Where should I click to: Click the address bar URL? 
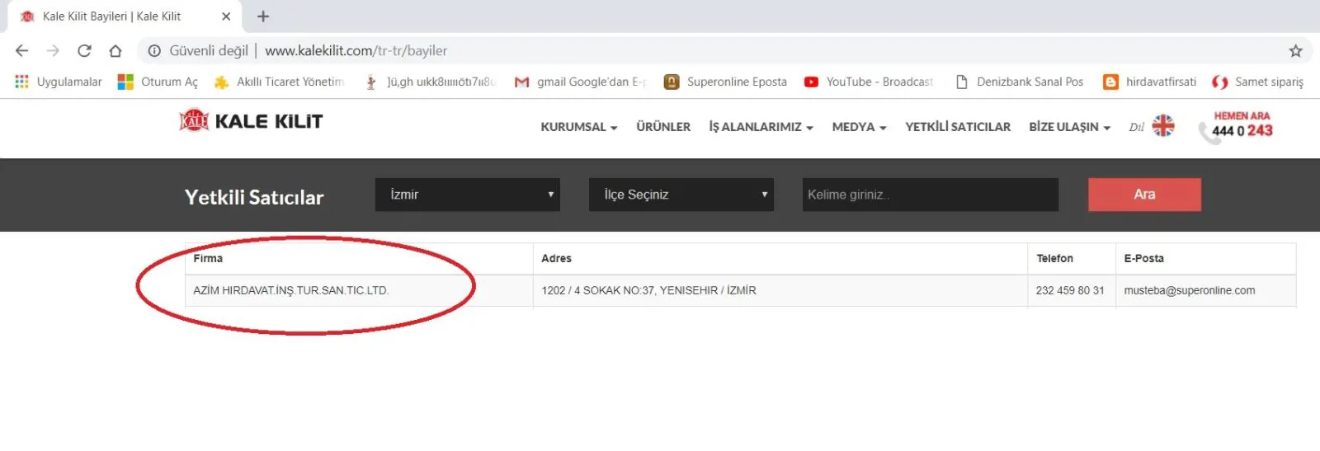point(356,50)
